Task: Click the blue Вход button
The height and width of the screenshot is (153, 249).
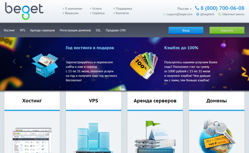Action: pyautogui.click(x=186, y=30)
